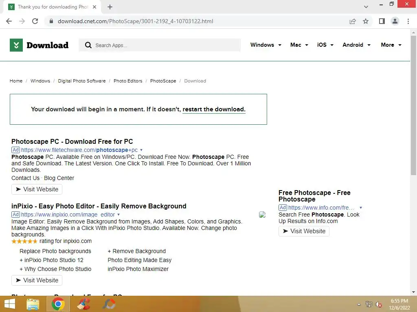Screen dimensions: 417x312
Task: Open the browser side panel
Action: tap(382, 21)
